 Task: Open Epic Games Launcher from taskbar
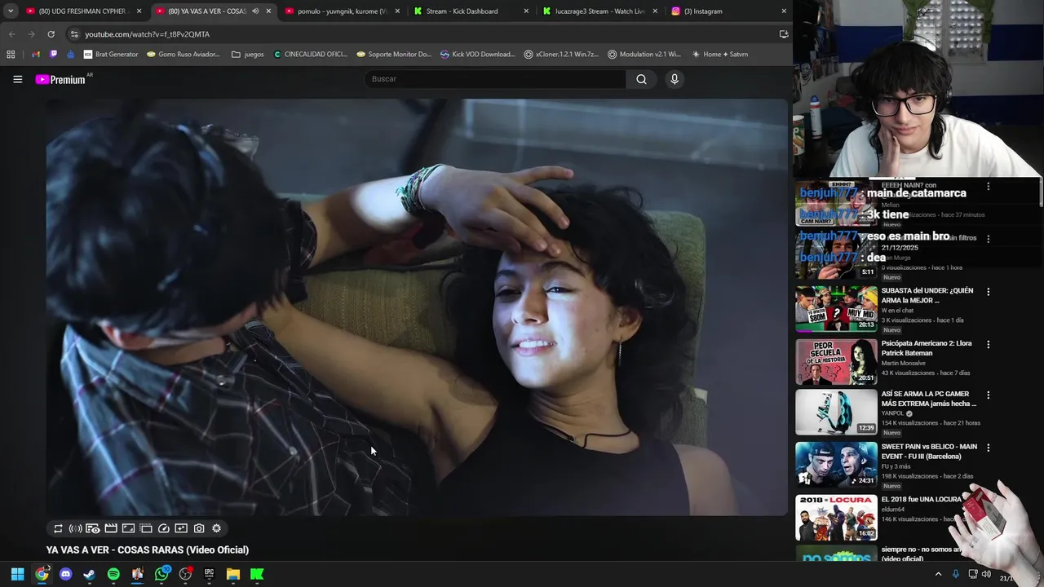209,574
